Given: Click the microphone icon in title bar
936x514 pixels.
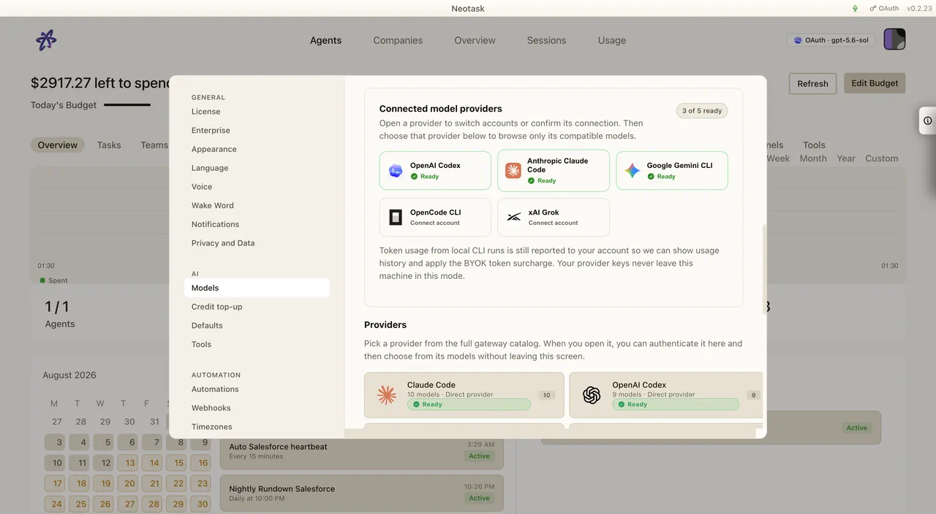Looking at the screenshot, I should tap(855, 9).
